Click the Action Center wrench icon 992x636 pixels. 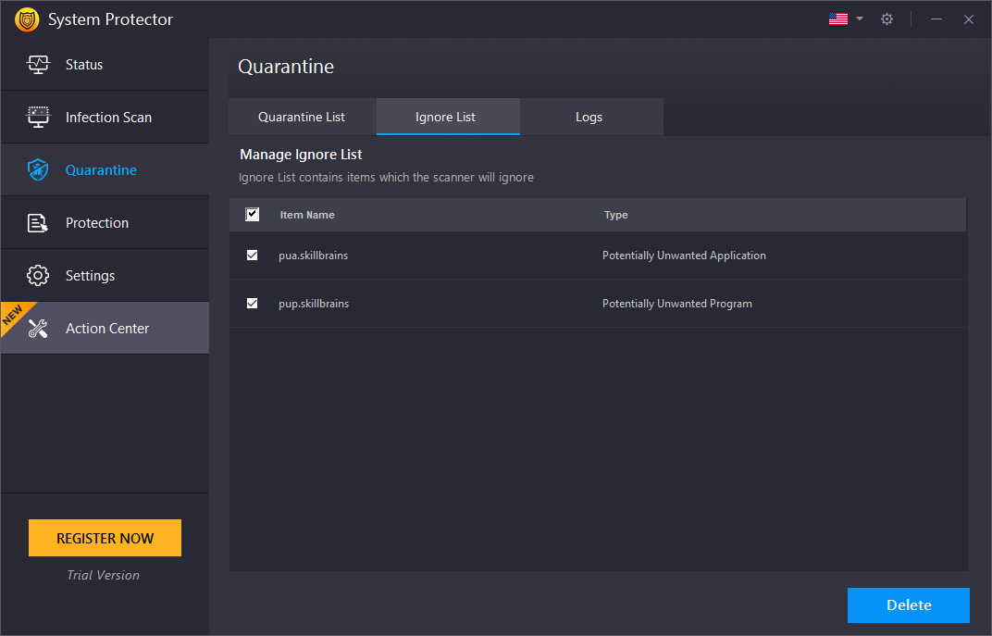(x=38, y=328)
